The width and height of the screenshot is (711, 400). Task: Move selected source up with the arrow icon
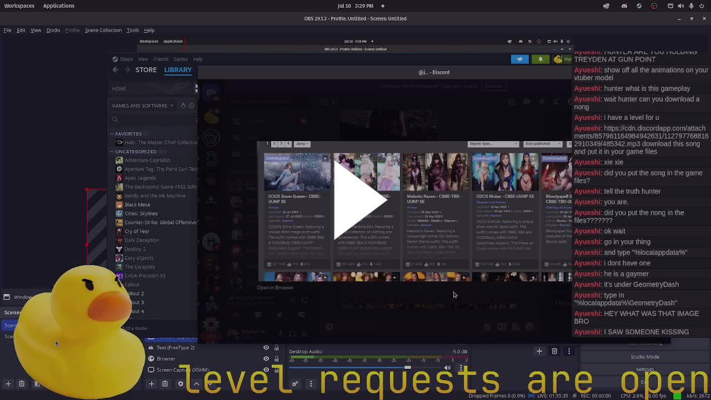(x=196, y=384)
